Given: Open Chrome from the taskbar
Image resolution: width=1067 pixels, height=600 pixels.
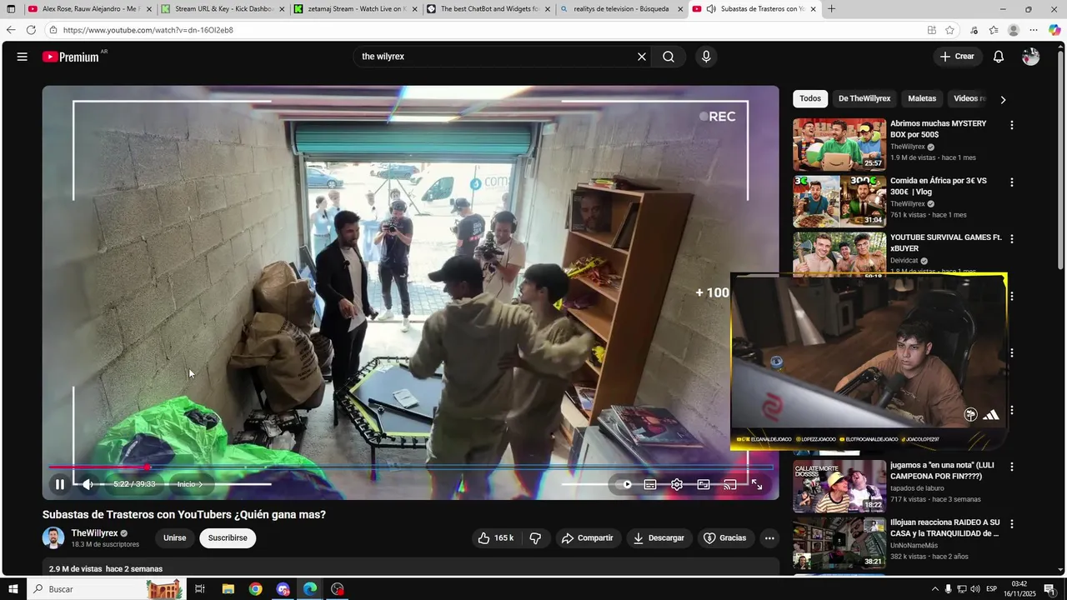Looking at the screenshot, I should coord(255,589).
